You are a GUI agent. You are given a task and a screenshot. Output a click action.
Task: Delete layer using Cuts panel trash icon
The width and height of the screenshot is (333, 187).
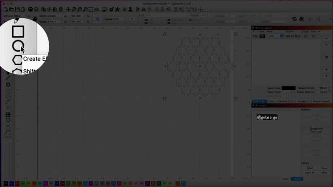coord(327,57)
